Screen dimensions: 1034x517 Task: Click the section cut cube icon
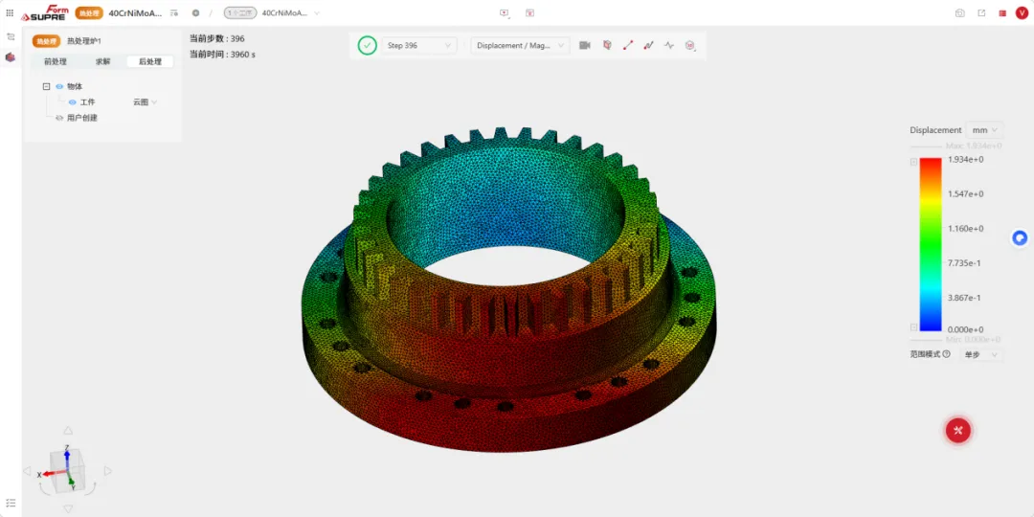pyautogui.click(x=607, y=46)
